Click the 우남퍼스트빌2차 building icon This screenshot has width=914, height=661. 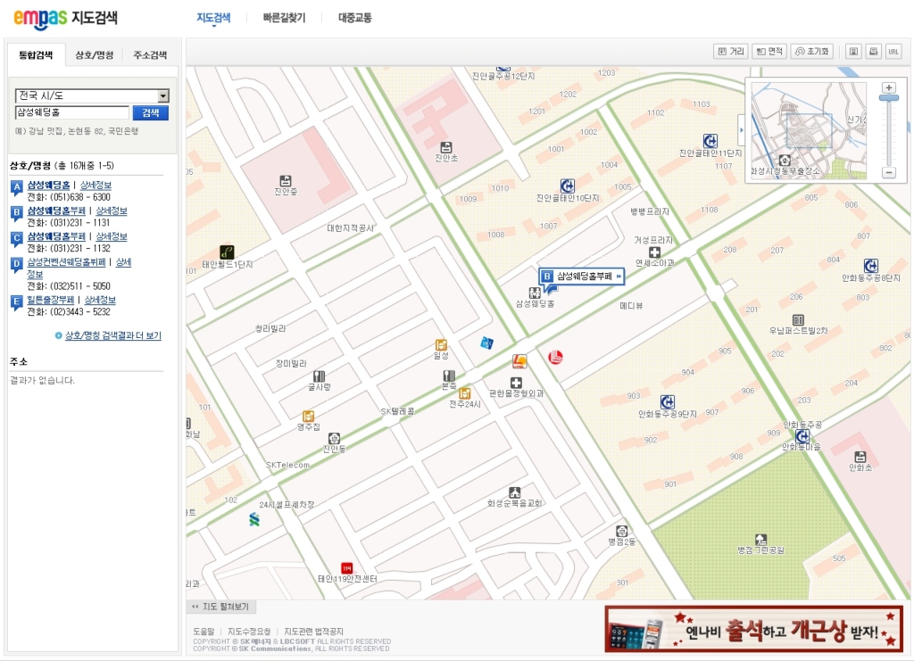click(x=798, y=319)
